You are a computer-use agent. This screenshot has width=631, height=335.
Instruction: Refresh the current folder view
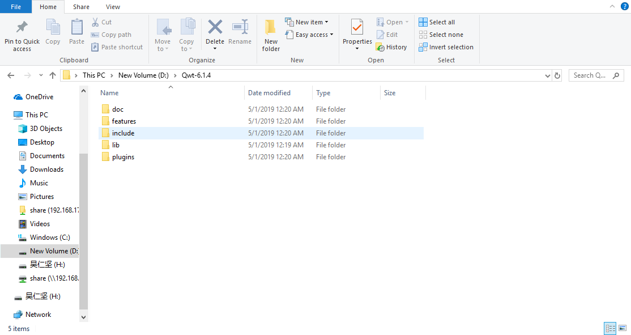click(x=557, y=75)
